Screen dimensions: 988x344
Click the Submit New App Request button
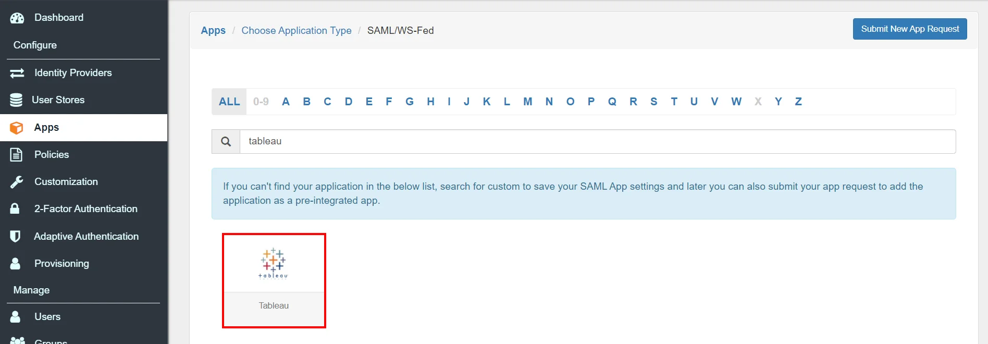click(x=909, y=29)
